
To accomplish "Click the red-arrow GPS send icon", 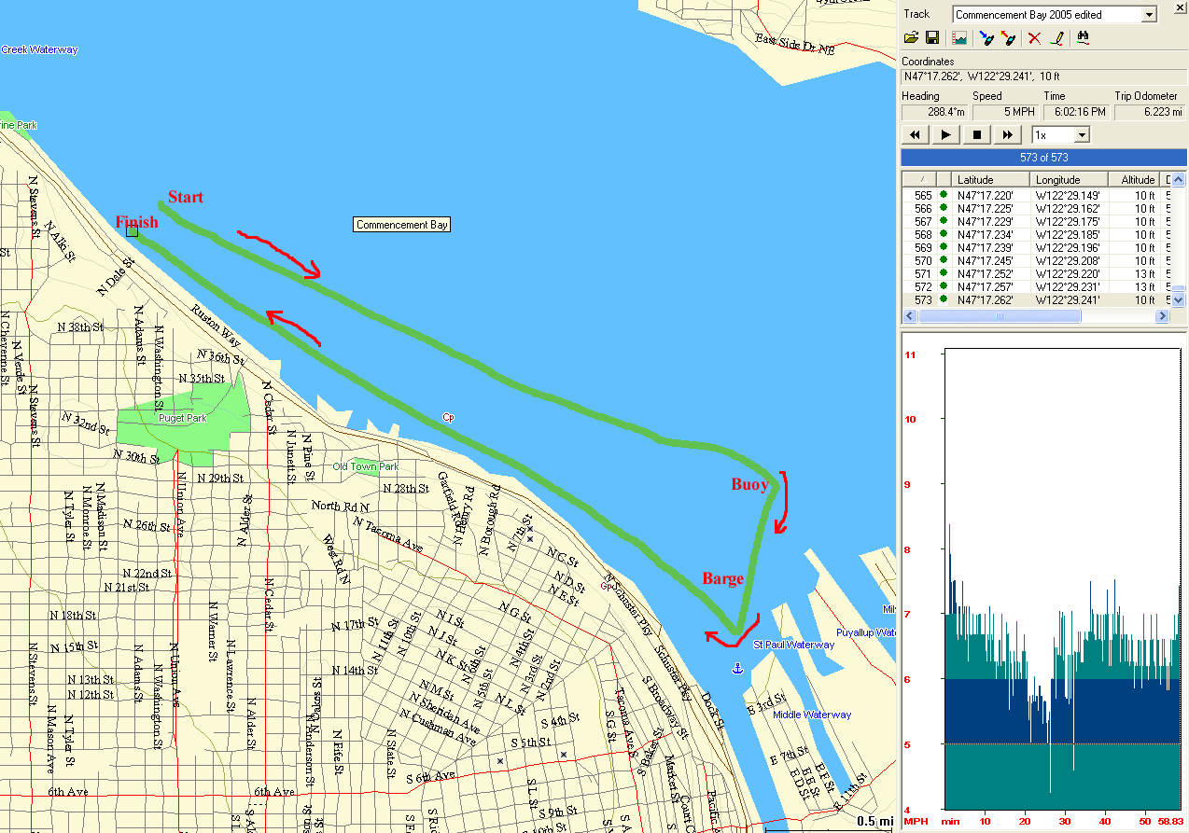I will coord(1007,38).
